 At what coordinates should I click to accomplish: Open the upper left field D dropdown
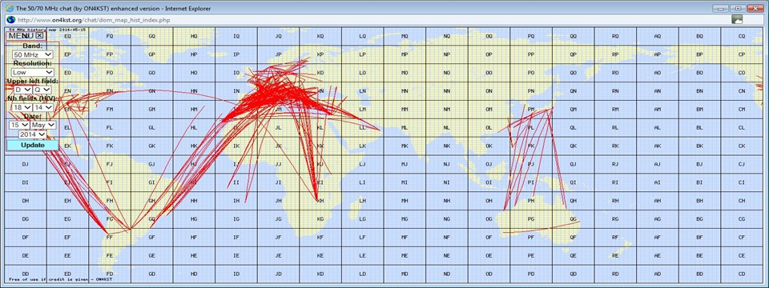point(22,90)
